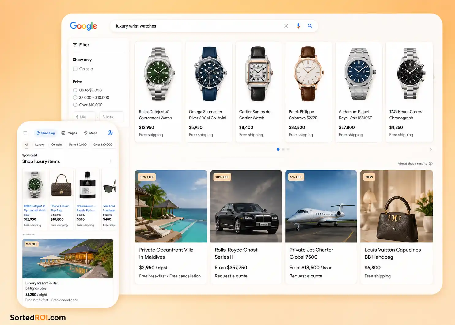Click the Min price input field
Viewport: 455px width, 325px height.
point(84,117)
